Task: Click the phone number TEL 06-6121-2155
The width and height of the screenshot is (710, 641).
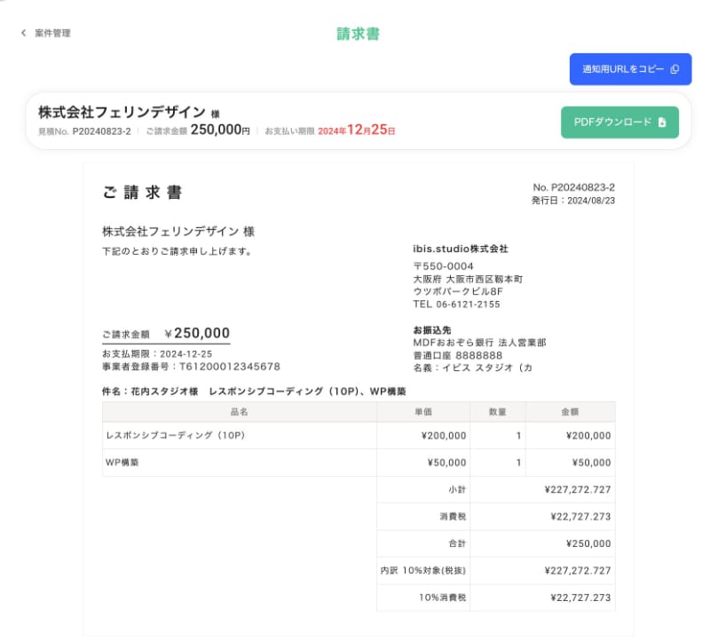Action: click(456, 305)
